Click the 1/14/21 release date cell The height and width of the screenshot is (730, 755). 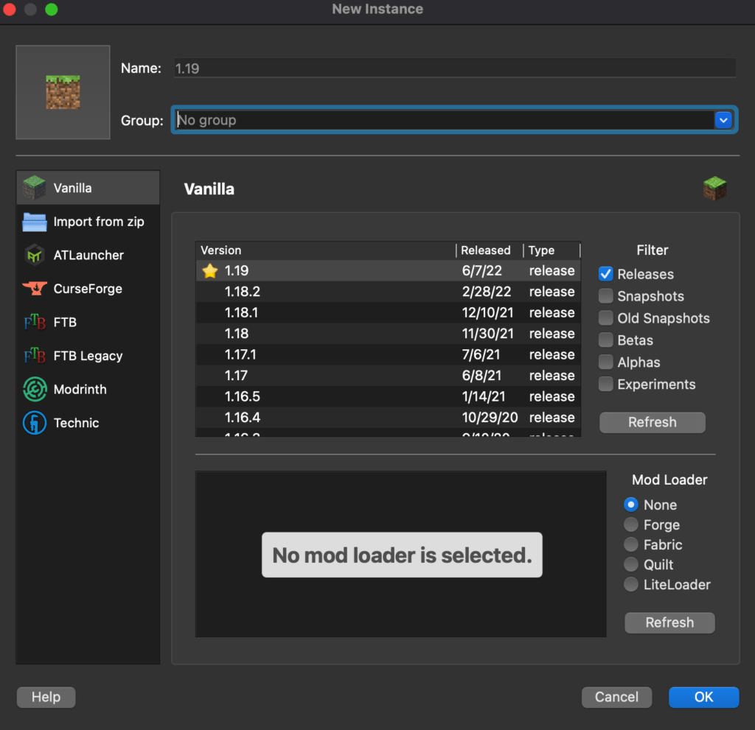point(484,396)
